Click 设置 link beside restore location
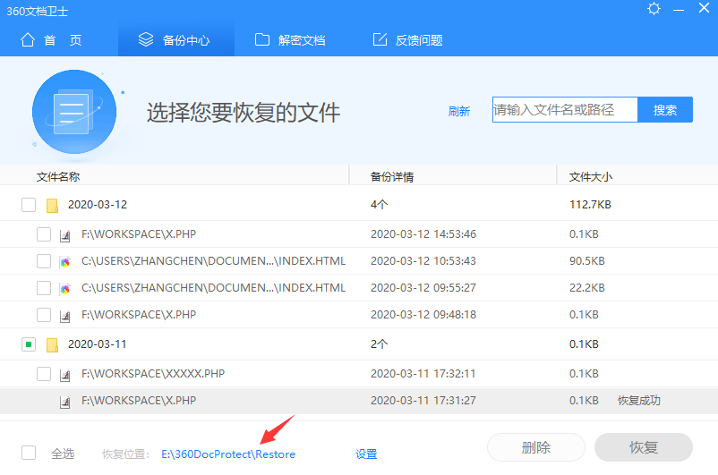718x475 pixels. [x=366, y=454]
